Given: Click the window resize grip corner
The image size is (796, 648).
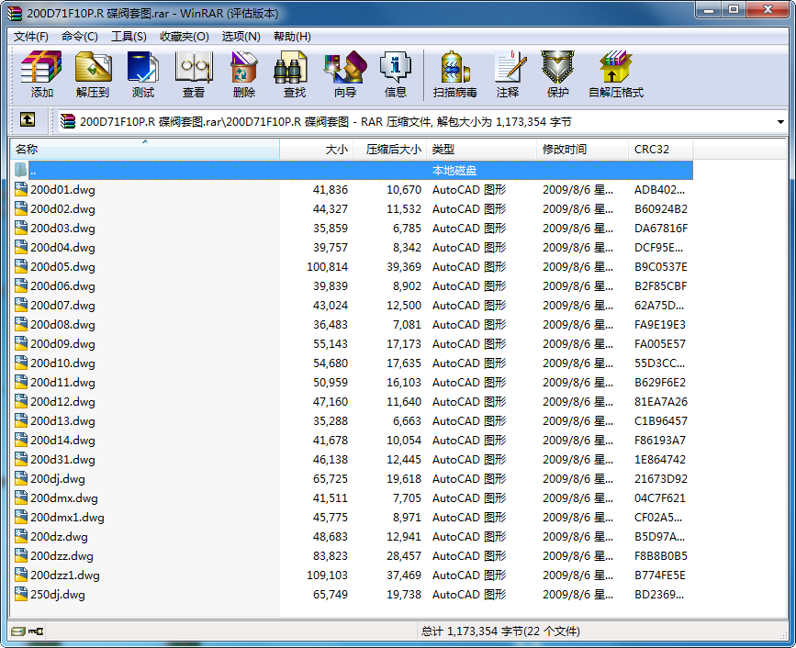Looking at the screenshot, I should pyautogui.click(x=783, y=634).
